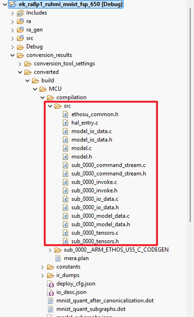Select sub_0000_command_stream.c file

coord(108,165)
